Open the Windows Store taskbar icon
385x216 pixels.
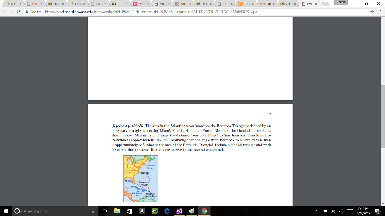(129, 211)
